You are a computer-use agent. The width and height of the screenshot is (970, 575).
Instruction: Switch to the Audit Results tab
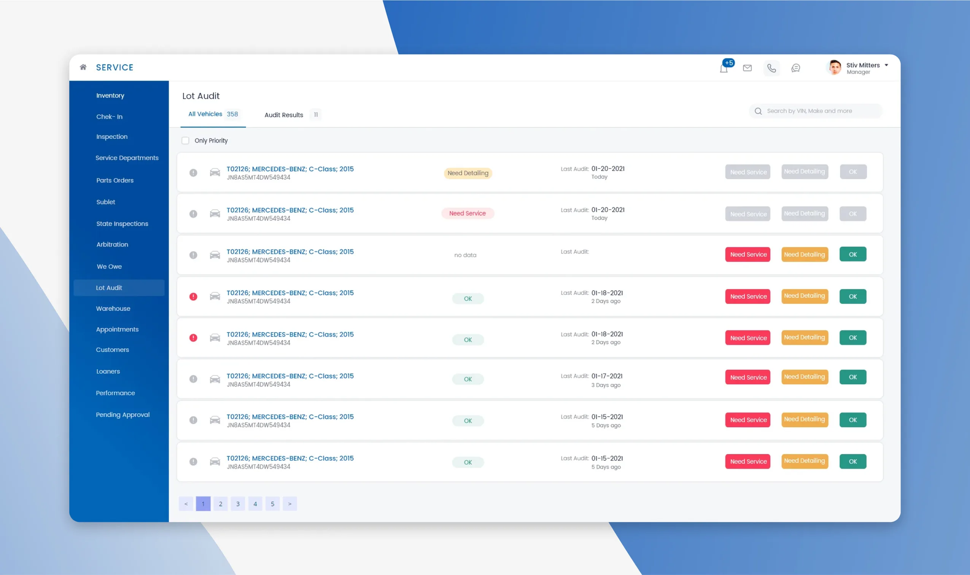[284, 115]
